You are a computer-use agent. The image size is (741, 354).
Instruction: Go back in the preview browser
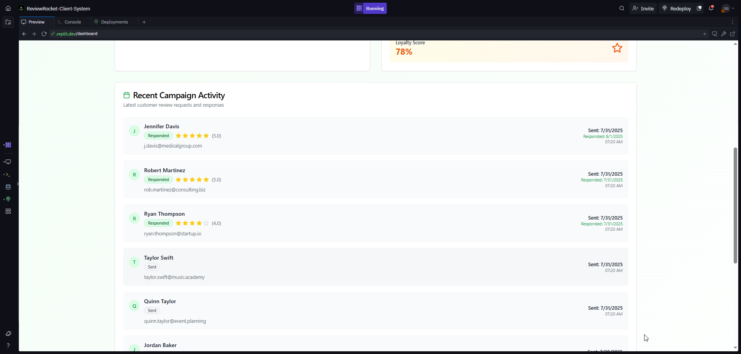(x=24, y=34)
